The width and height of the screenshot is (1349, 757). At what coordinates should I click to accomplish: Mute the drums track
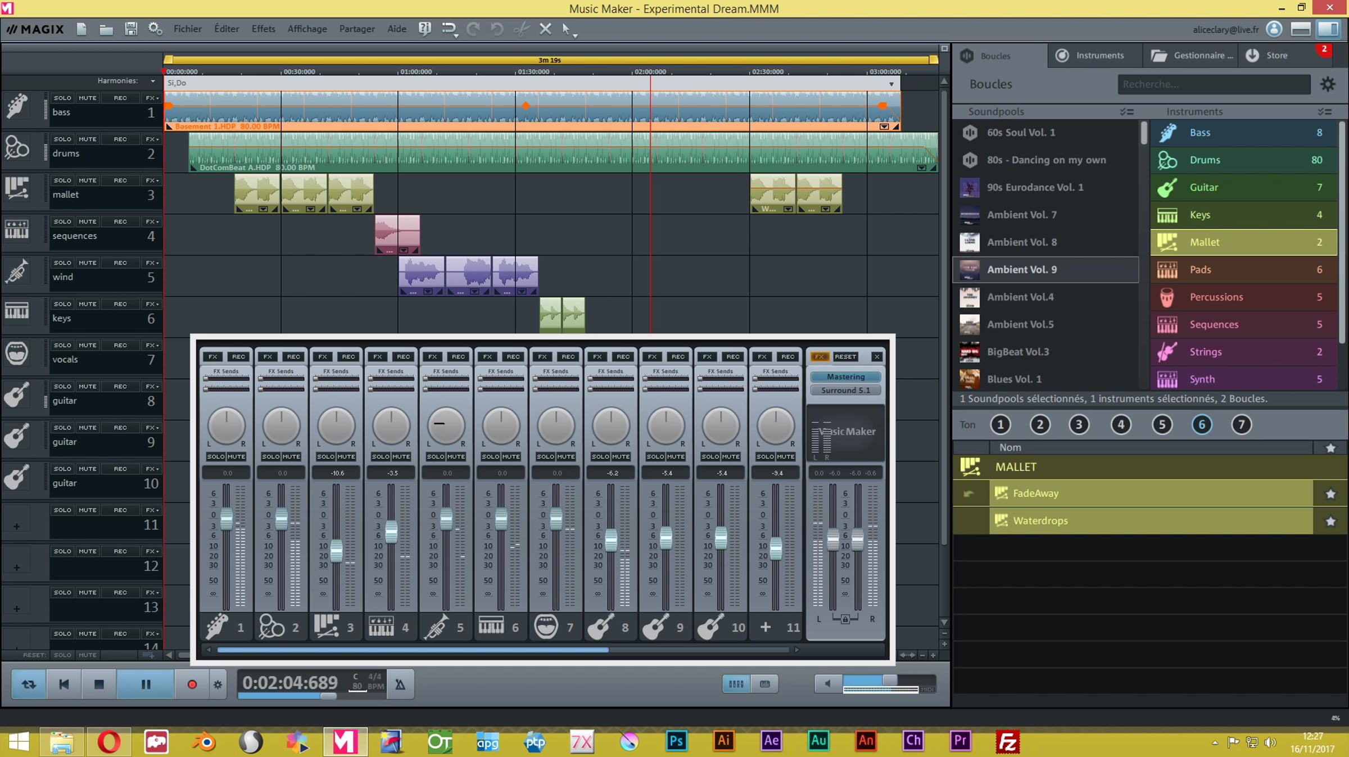pyautogui.click(x=88, y=139)
